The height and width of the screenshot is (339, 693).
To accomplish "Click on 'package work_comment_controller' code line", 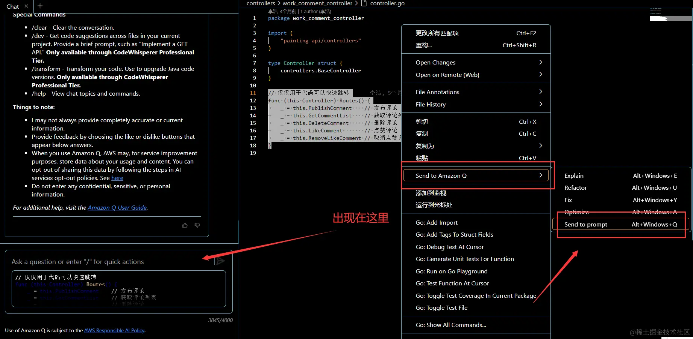I will click(x=316, y=18).
